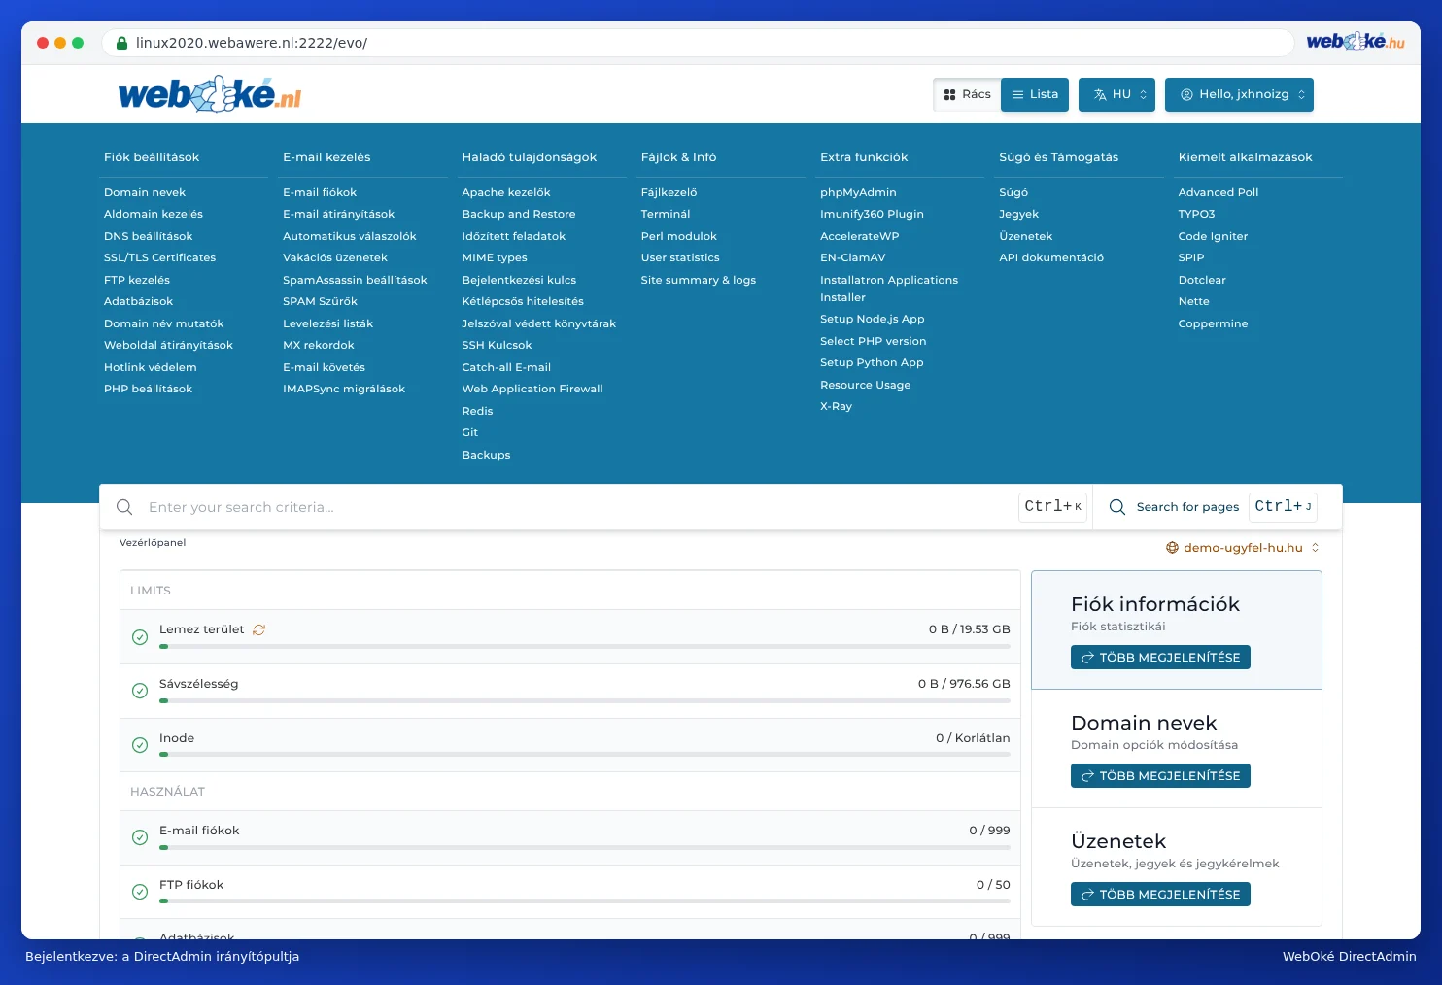Open the HU language dropdown
This screenshot has height=985, width=1442.
click(x=1116, y=94)
